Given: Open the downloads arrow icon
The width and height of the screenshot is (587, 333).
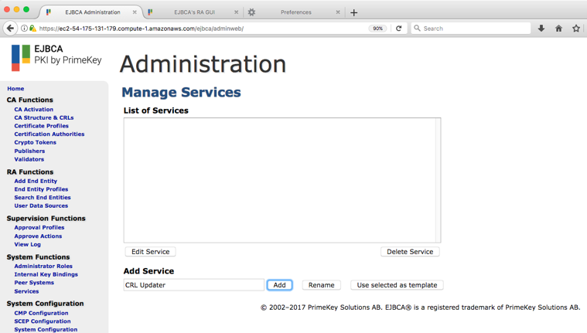Looking at the screenshot, I should click(541, 29).
